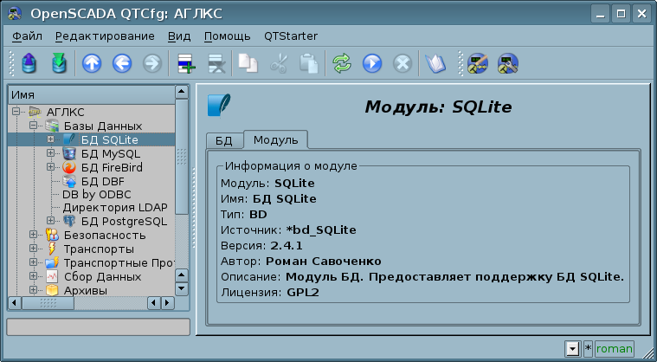Open the Помощь menu
This screenshot has height=362, width=657.
[227, 36]
